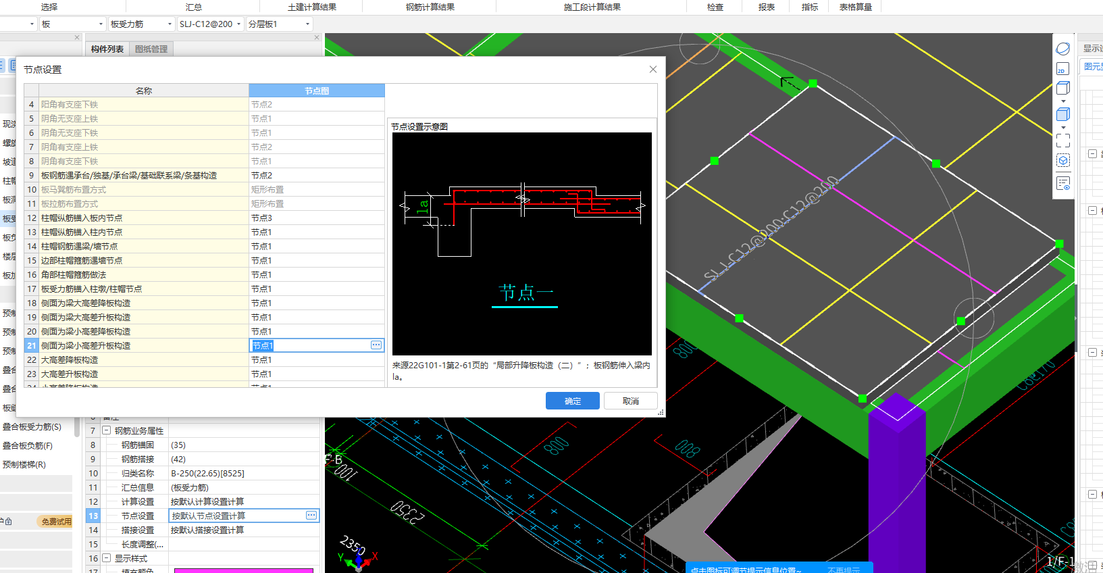This screenshot has height=573, width=1103.
Task: Click the 名称 column header
Action: click(x=144, y=91)
